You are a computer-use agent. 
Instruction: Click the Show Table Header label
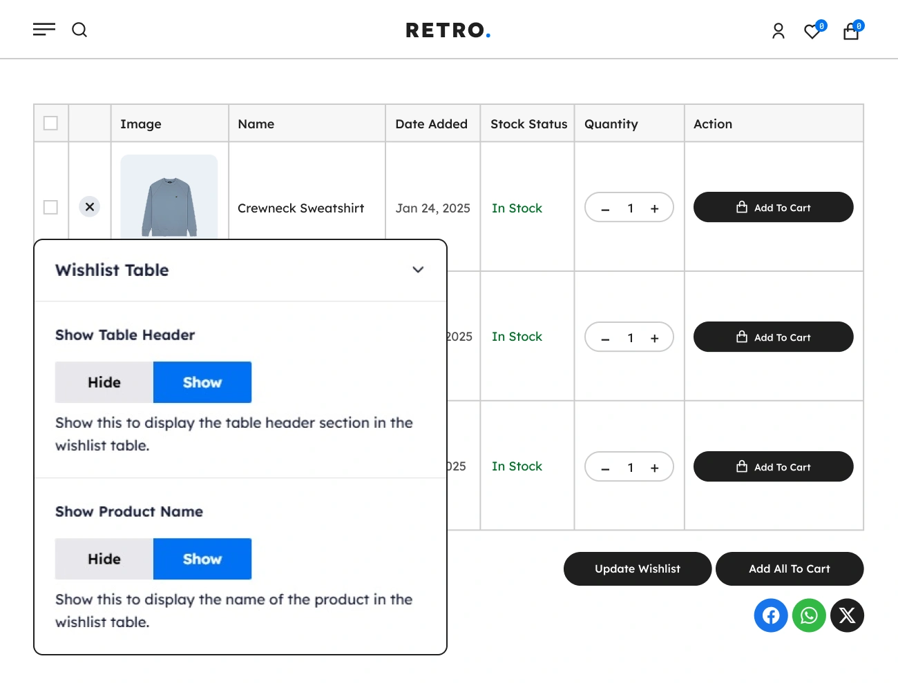click(125, 335)
